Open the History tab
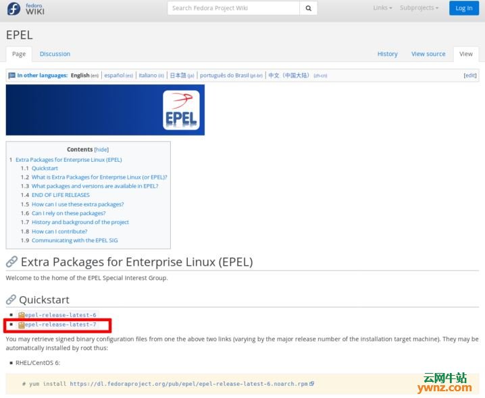The height and width of the screenshot is (398, 485). pyautogui.click(x=387, y=54)
